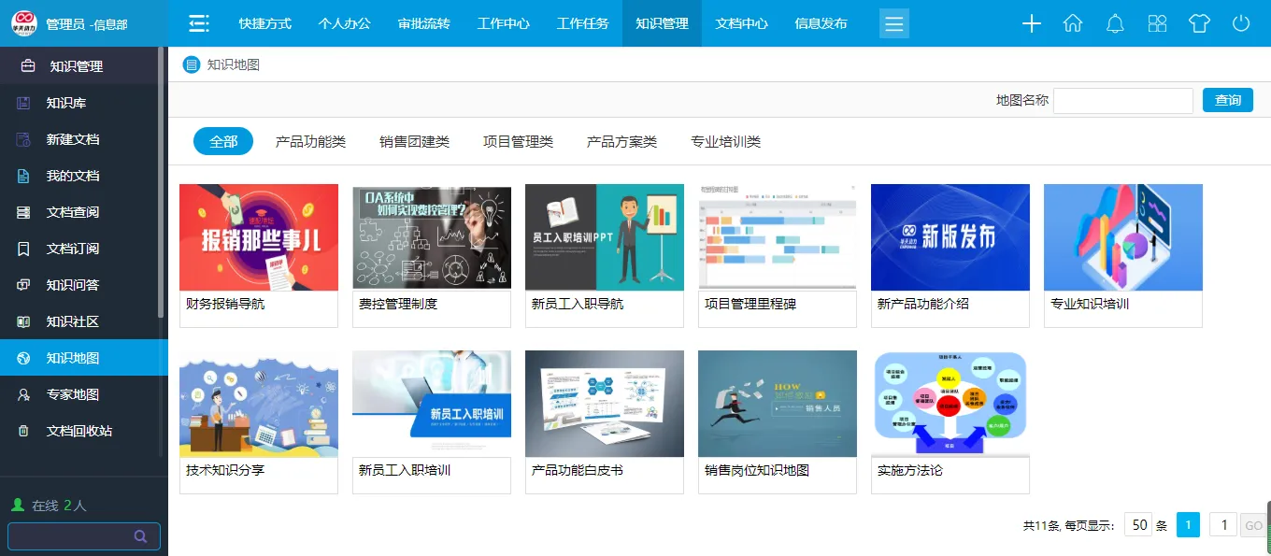Click the search magnifier in sidebar
1271x556 pixels.
140,536
